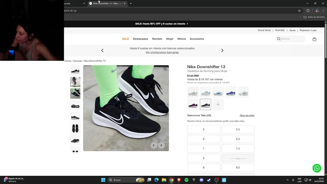The height and width of the screenshot is (184, 327).
Task: Open Epic Games Launcher from taskbar
Action: 194,180
